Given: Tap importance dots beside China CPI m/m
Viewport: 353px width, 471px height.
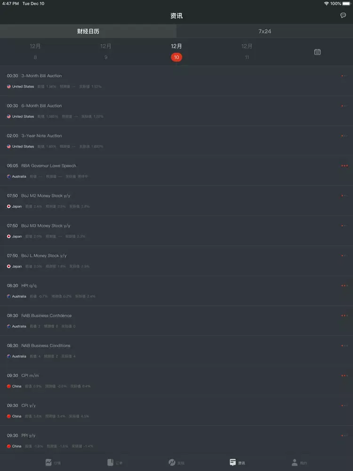Looking at the screenshot, I should (345, 375).
